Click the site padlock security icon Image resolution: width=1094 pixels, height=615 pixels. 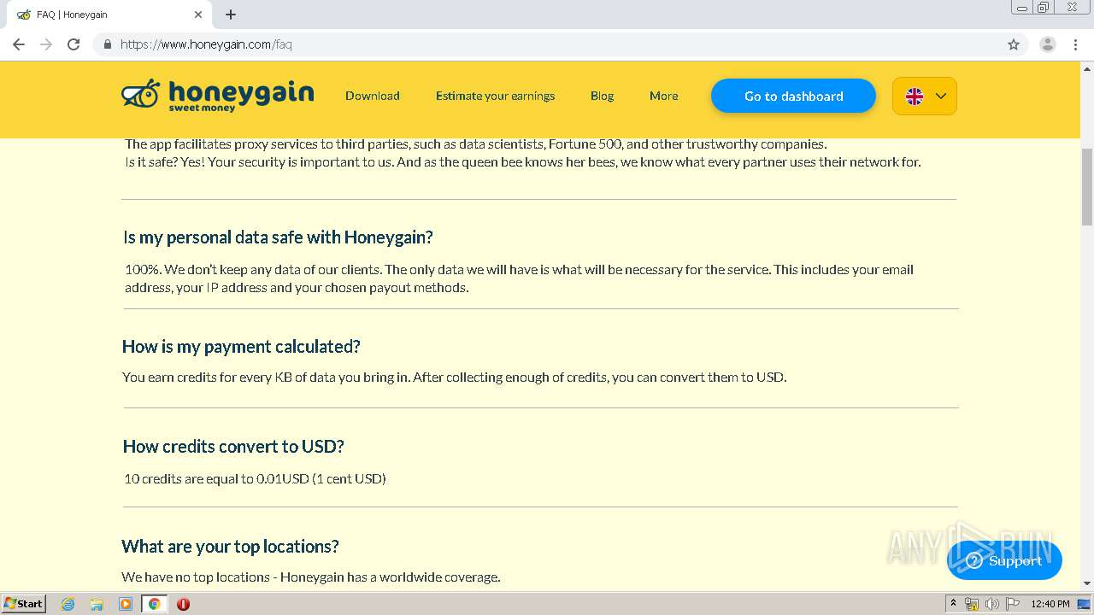[107, 44]
